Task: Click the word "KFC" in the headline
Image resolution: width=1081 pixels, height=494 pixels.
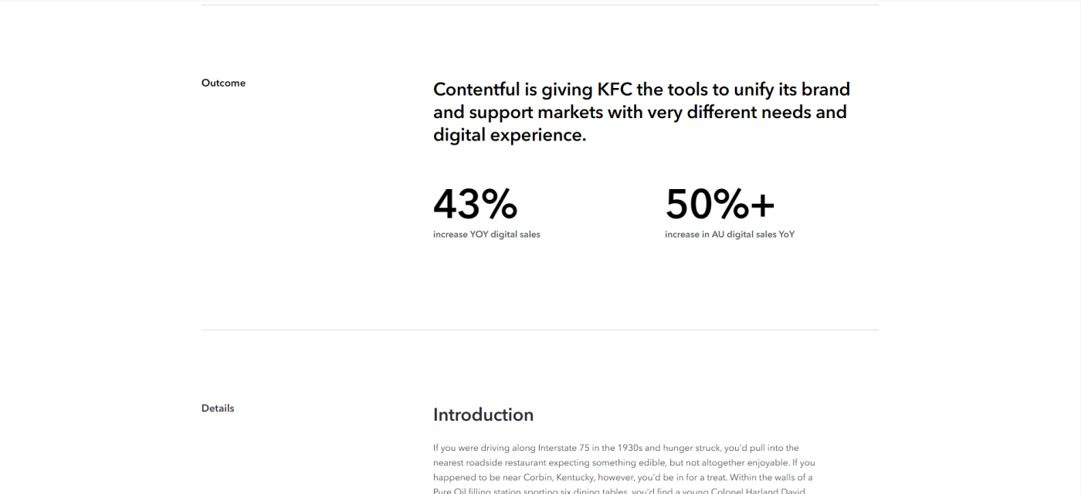Action: [615, 90]
